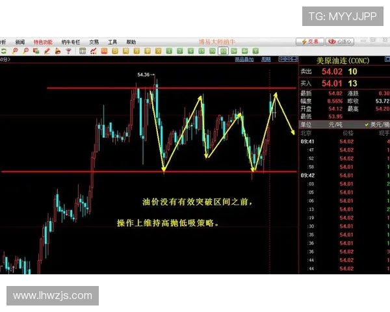This screenshot has height=312, width=390.
Task: Select the 15-minute period button
Action: coord(201,51)
